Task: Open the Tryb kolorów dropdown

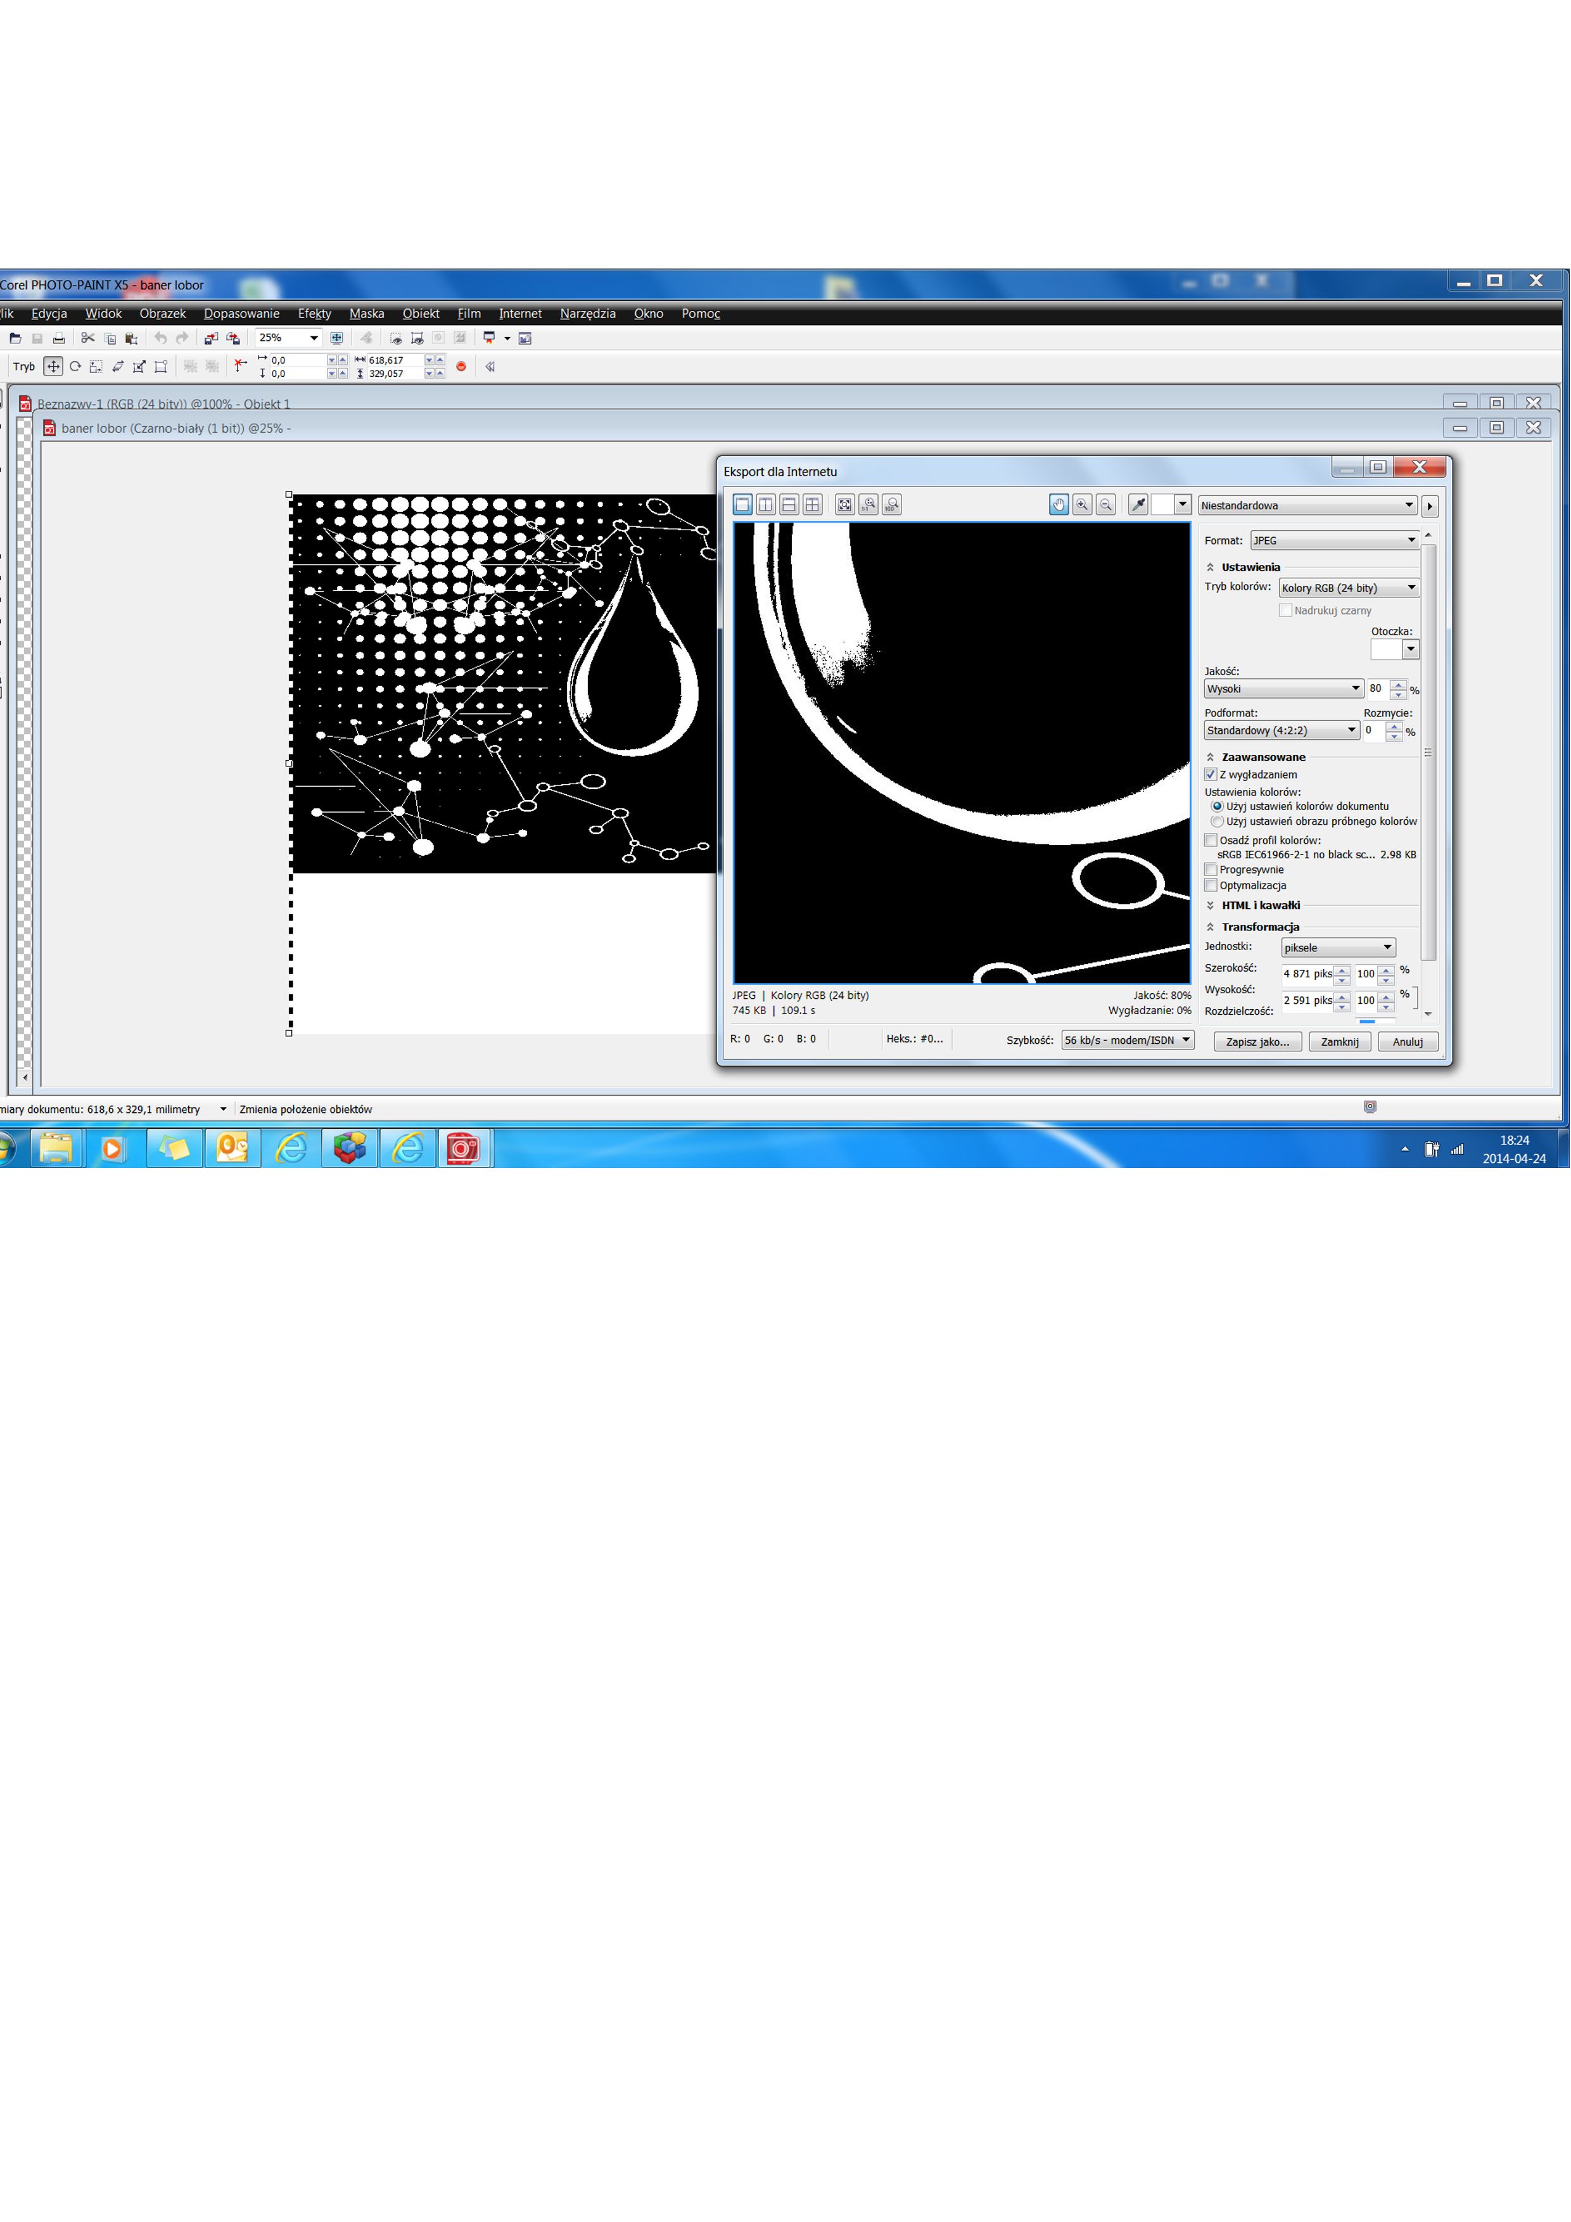Action: coord(1349,587)
